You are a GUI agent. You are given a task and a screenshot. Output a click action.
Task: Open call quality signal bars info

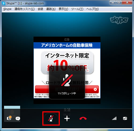(x=114, y=118)
